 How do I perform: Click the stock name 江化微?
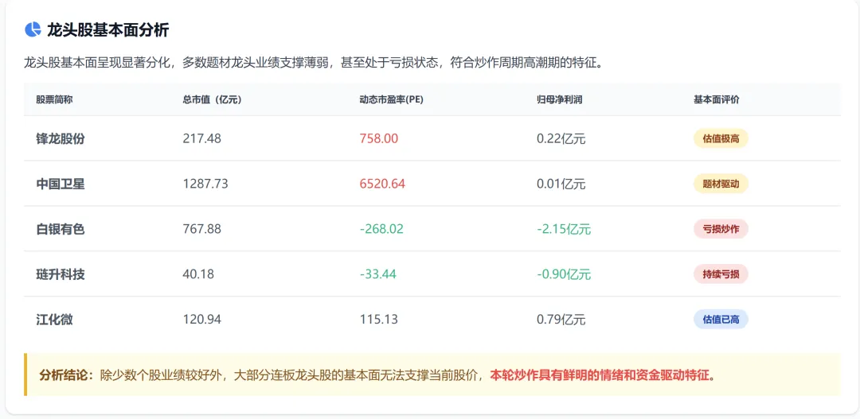pyautogui.click(x=54, y=320)
